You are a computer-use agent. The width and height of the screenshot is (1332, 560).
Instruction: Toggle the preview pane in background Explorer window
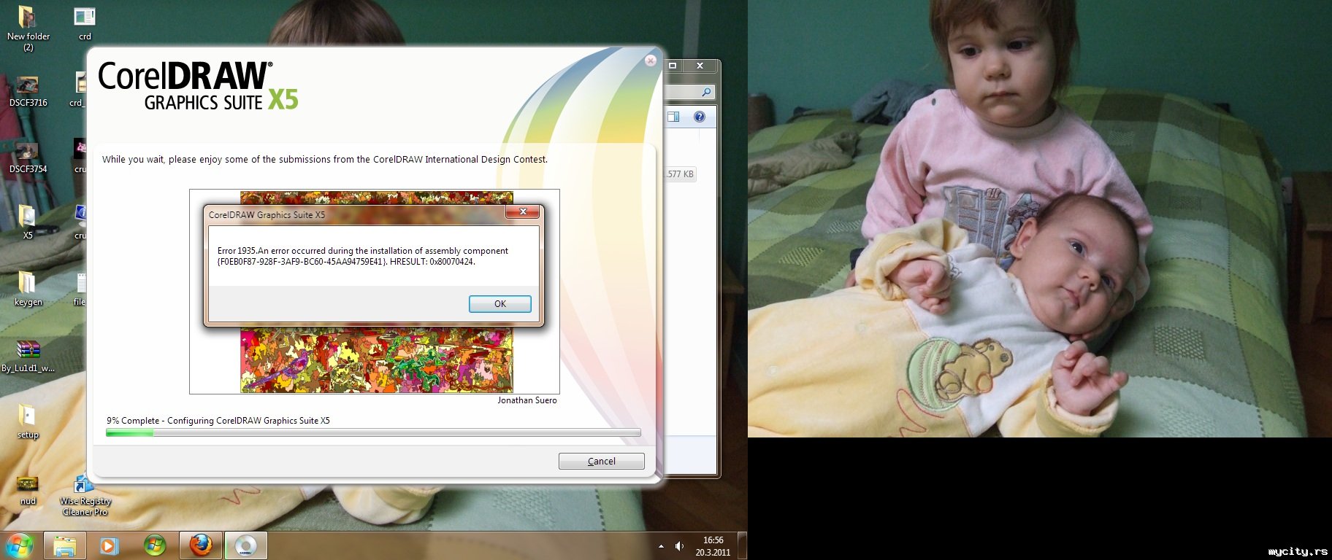673,117
